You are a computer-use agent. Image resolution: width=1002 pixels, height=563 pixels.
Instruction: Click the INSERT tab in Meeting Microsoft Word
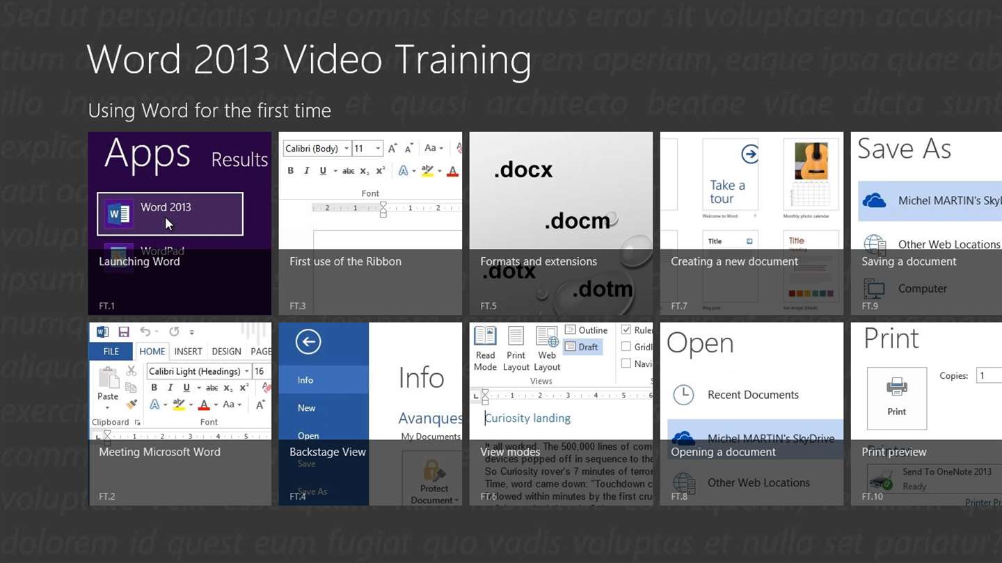pyautogui.click(x=189, y=352)
